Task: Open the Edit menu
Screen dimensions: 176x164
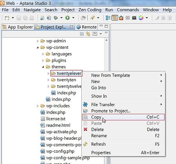Action: click(16, 10)
